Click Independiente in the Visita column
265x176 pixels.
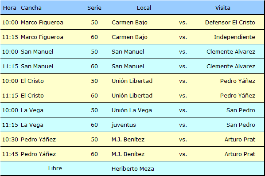[x=234, y=37]
